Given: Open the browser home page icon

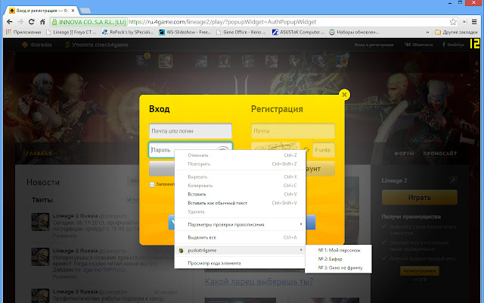Looking at the screenshot, I should pos(42,22).
